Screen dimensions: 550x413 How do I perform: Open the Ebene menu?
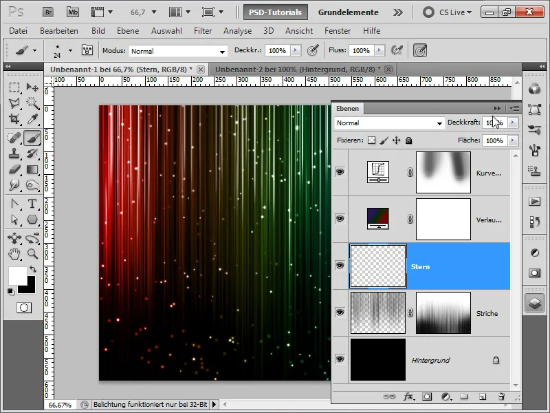point(128,31)
